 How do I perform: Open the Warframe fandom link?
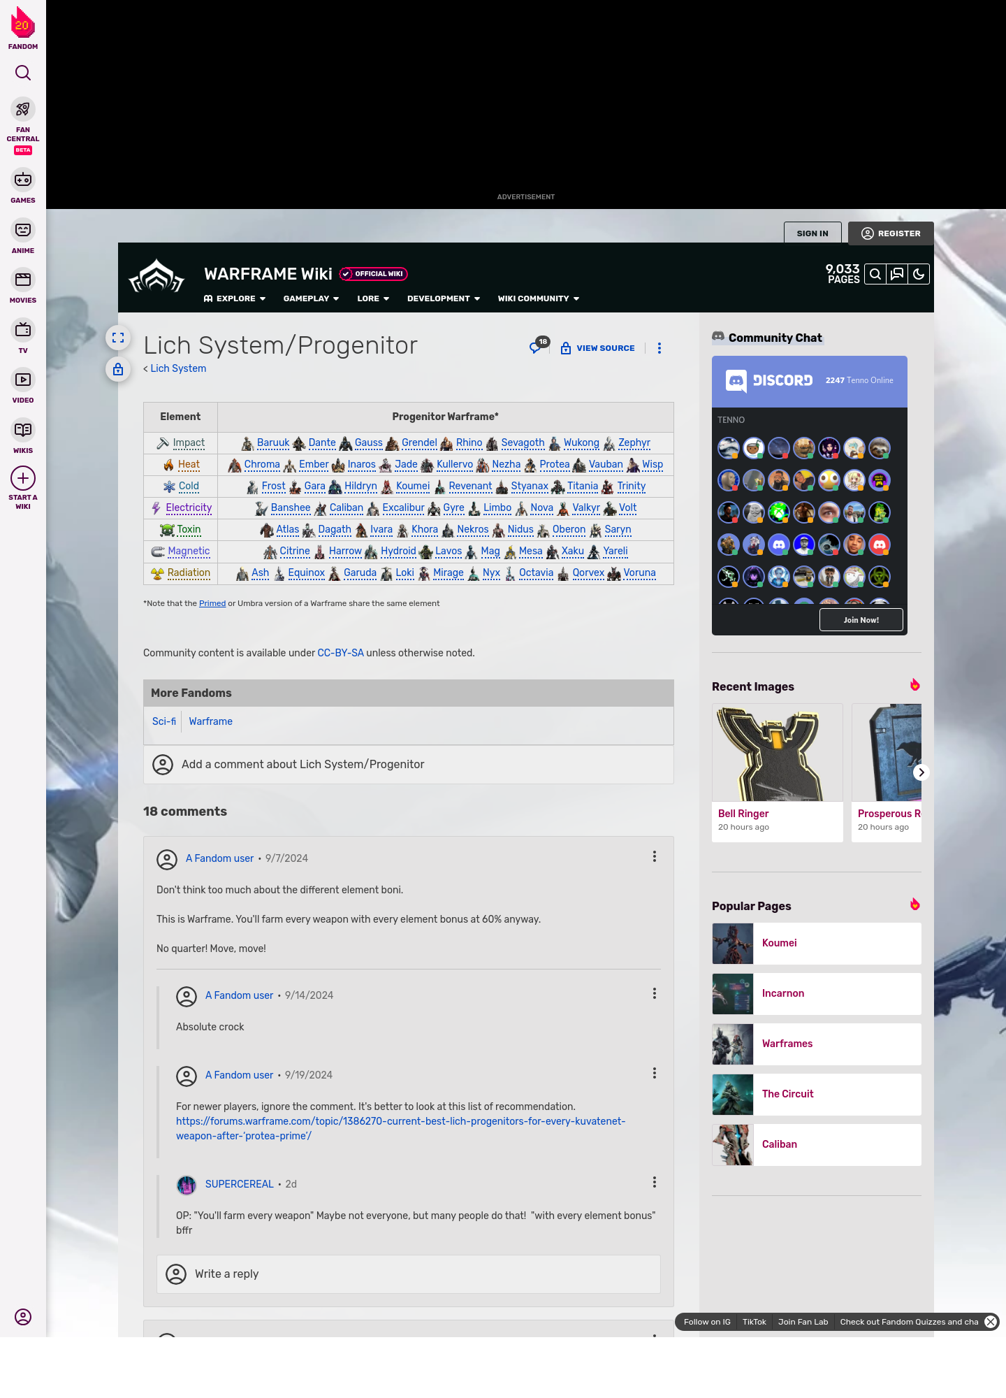pos(210,721)
